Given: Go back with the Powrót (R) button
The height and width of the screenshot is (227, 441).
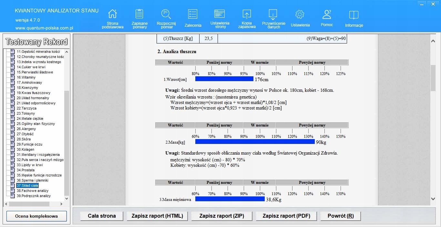Looking at the screenshot, I should 341,216.
